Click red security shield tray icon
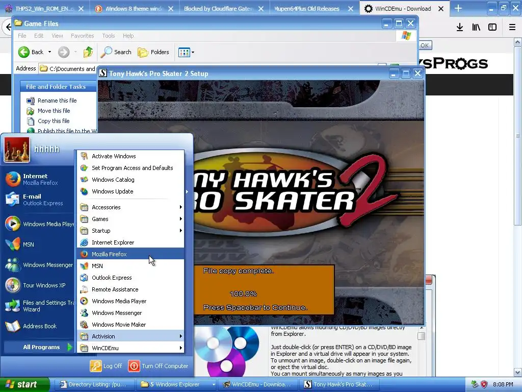The image size is (522, 392). click(x=484, y=385)
